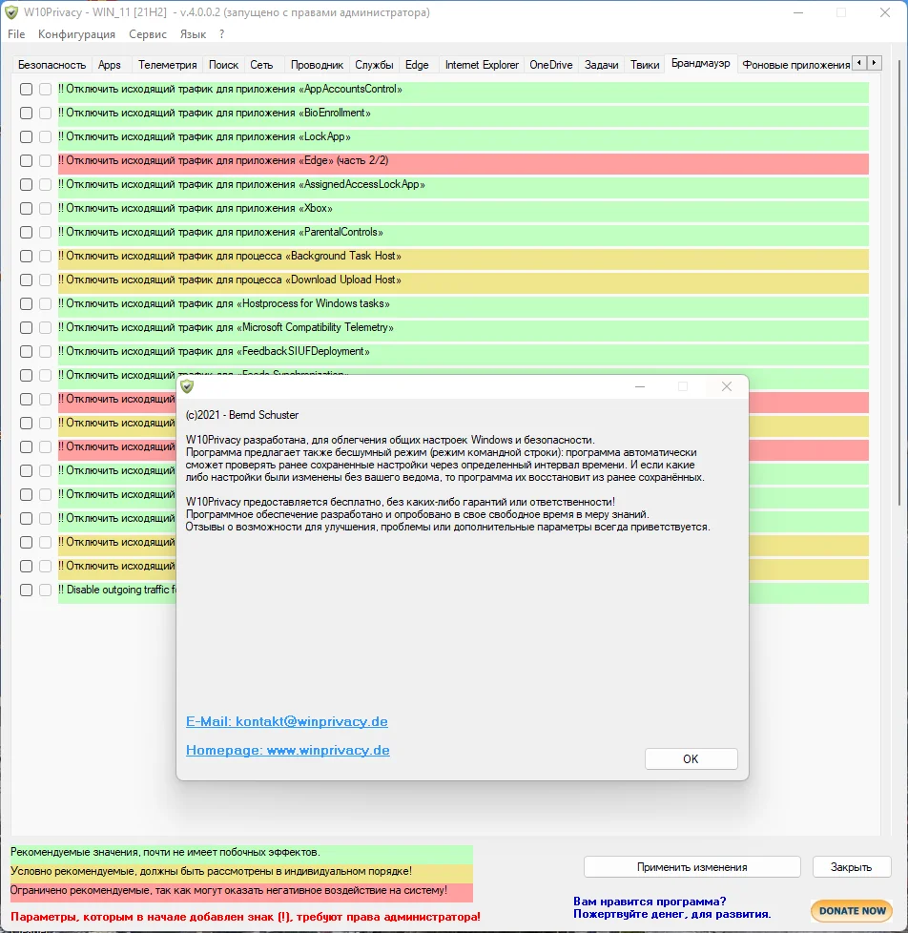Click the «Microsoft Compatibility Telemetry» rule text

click(x=225, y=328)
